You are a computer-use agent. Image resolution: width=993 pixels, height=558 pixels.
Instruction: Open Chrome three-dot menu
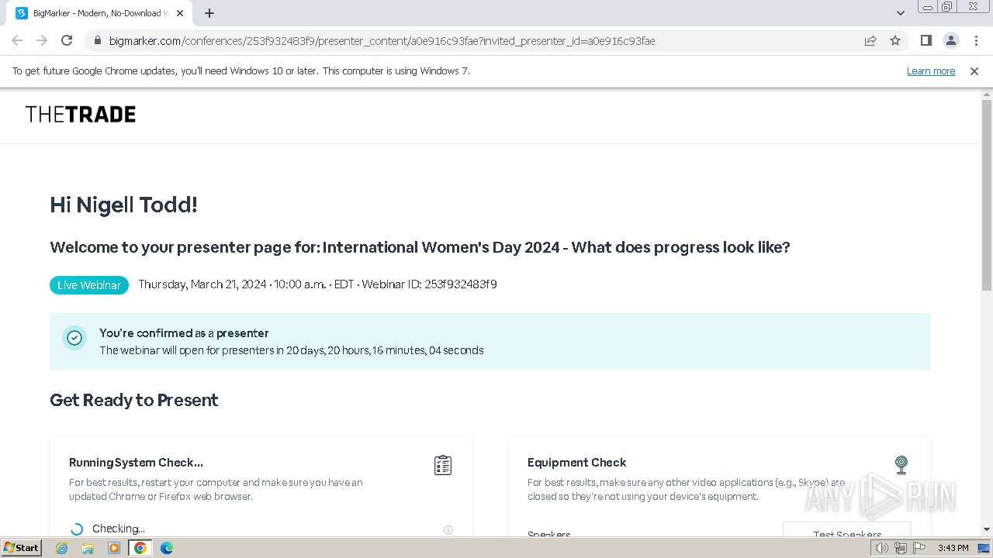[976, 40]
